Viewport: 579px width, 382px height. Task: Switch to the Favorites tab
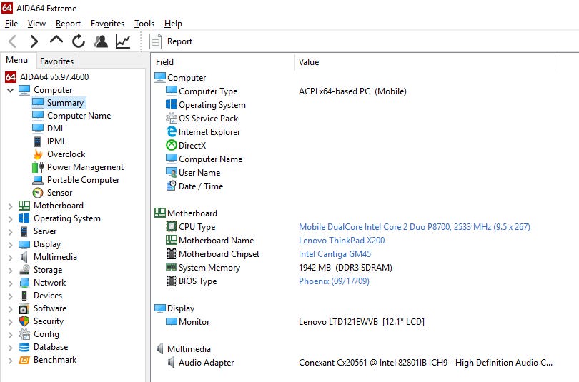point(56,61)
